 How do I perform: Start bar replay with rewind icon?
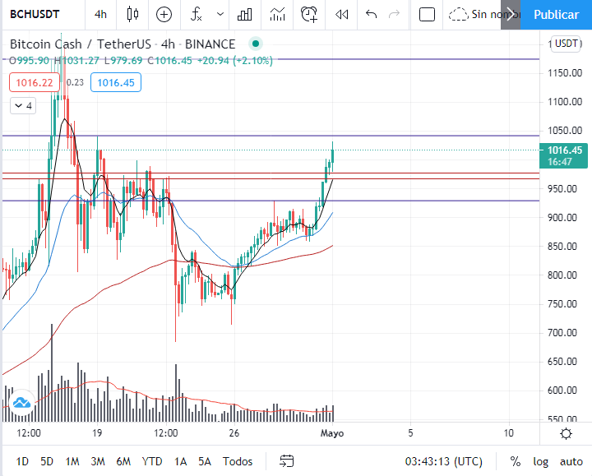342,14
